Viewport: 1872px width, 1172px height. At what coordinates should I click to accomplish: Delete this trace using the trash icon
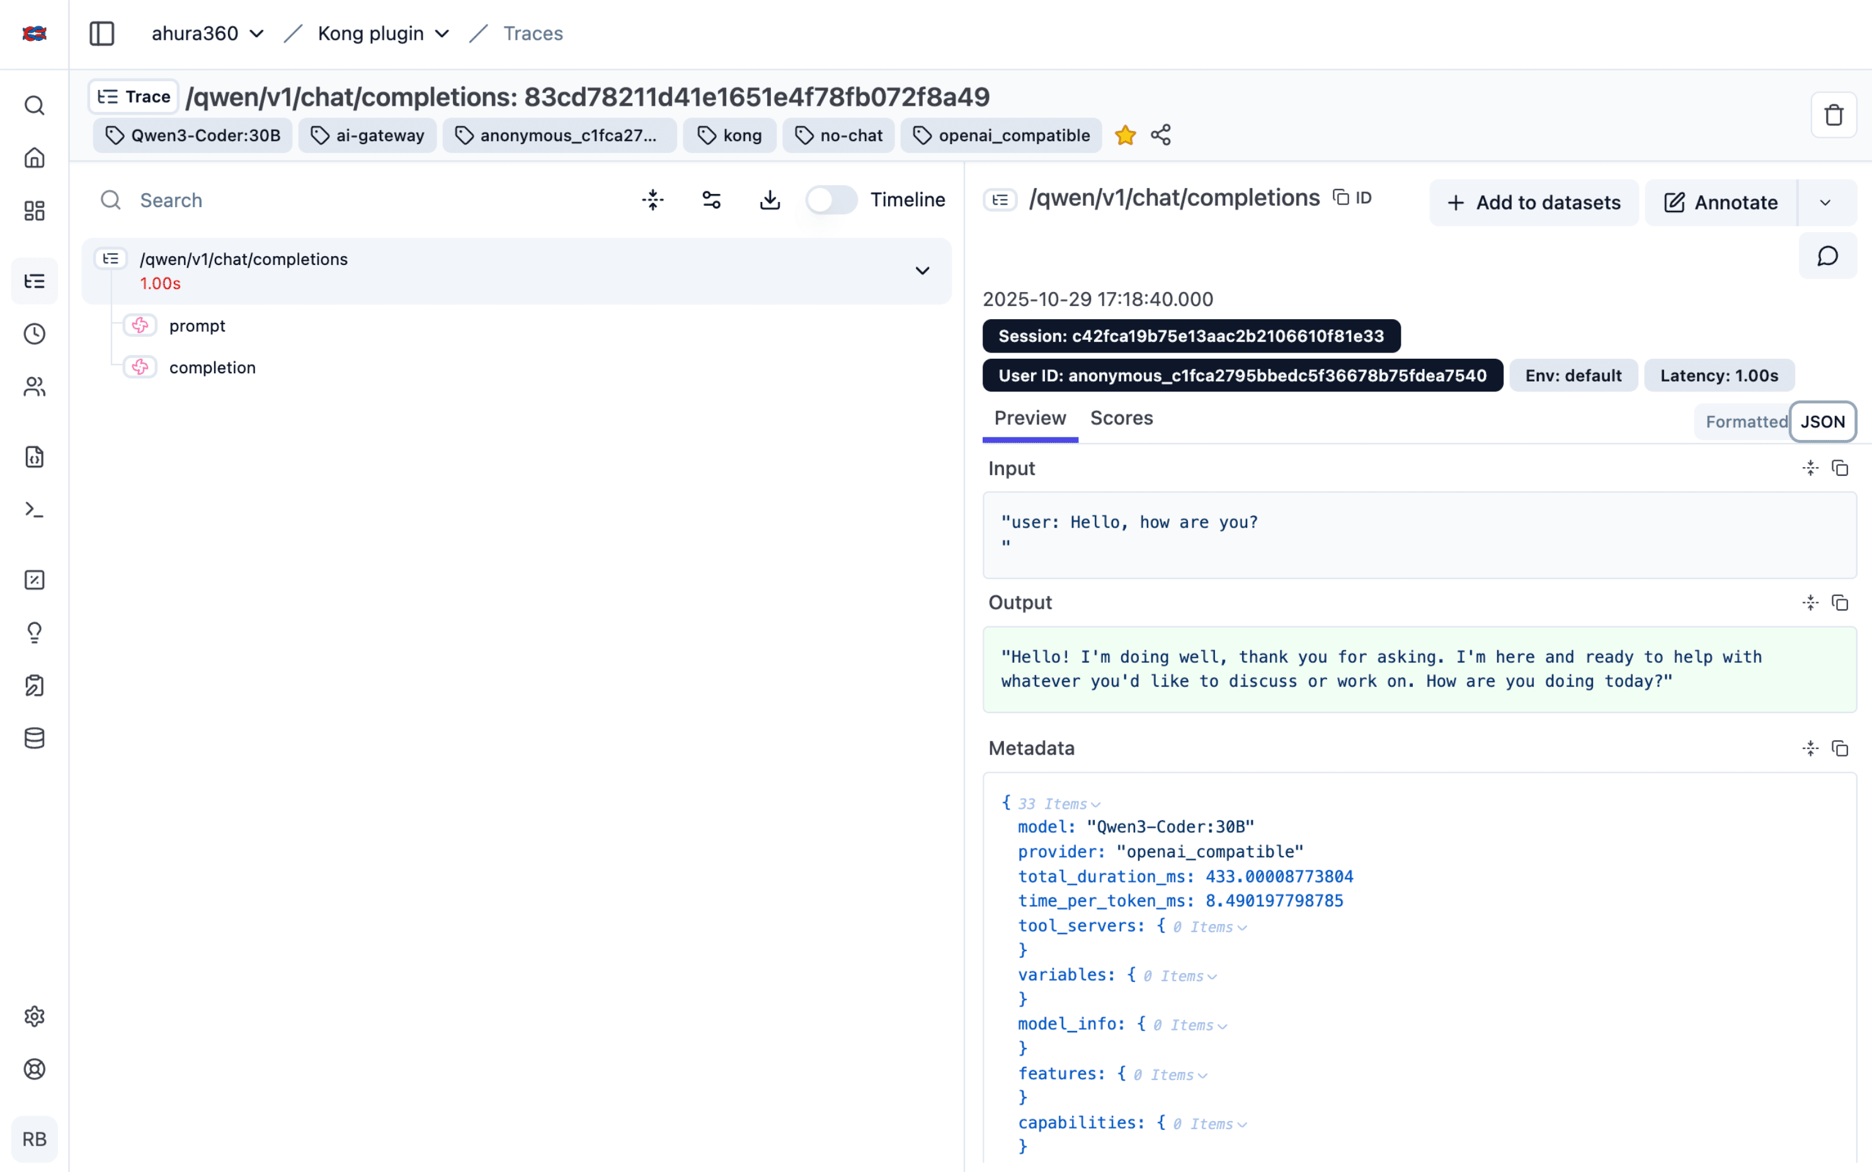(x=1833, y=114)
